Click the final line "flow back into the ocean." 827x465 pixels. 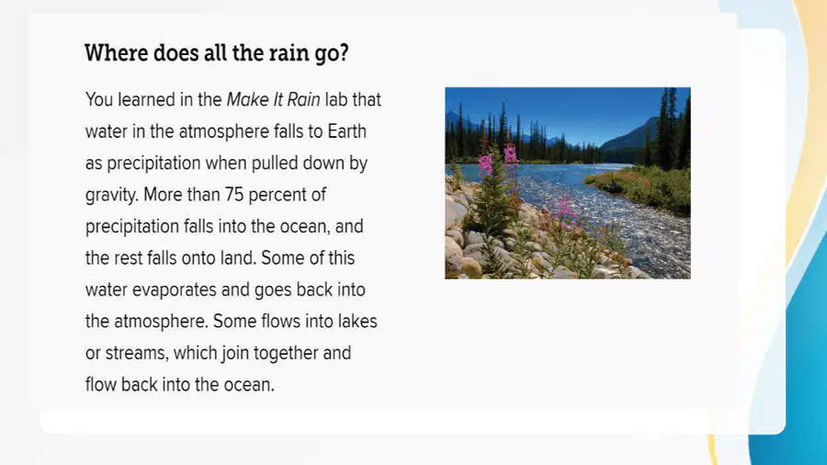click(180, 384)
